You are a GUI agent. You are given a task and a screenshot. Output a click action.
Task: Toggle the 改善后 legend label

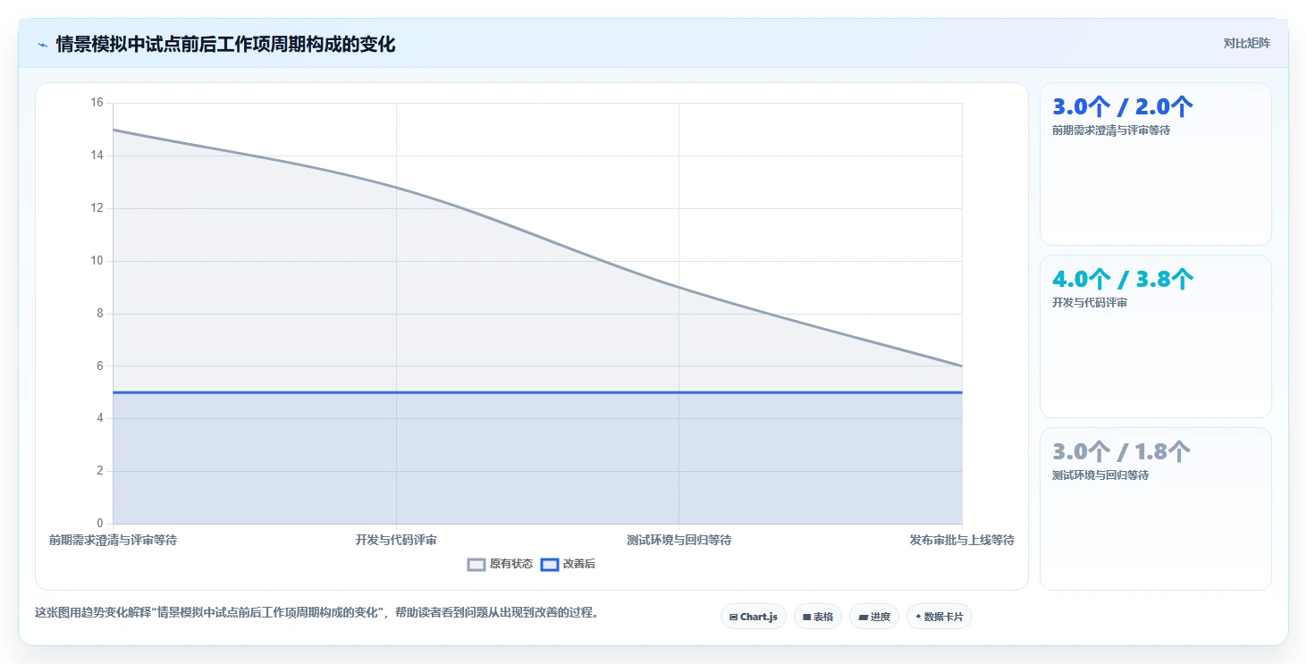tap(579, 564)
